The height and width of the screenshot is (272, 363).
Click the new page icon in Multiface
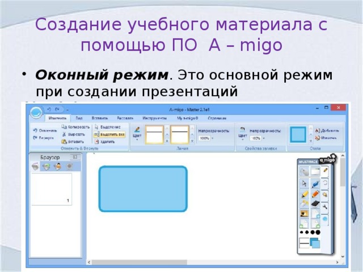(x=315, y=214)
